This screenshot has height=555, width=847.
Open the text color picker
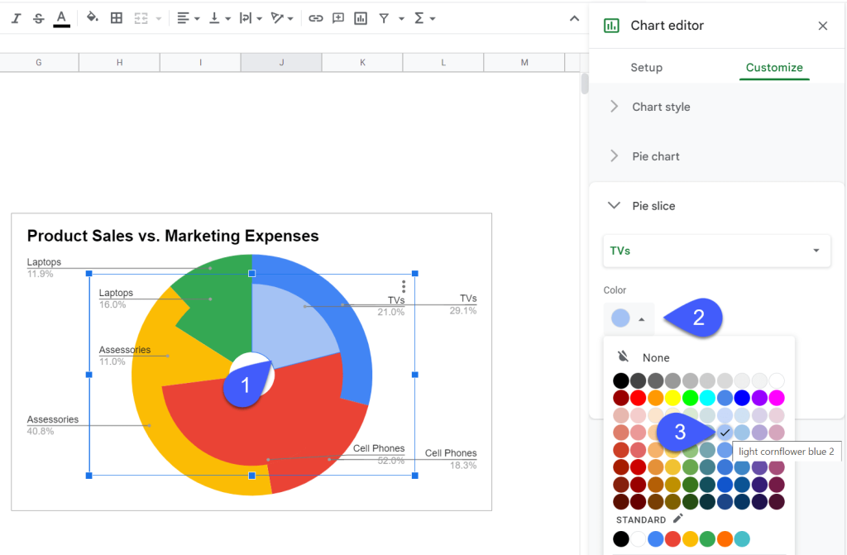point(61,17)
